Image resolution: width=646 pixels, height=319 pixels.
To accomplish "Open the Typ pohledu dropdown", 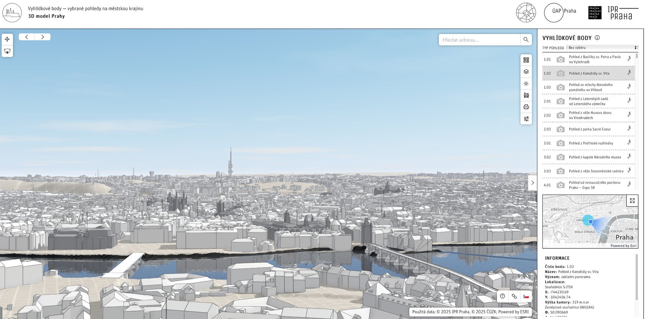I will [x=602, y=48].
